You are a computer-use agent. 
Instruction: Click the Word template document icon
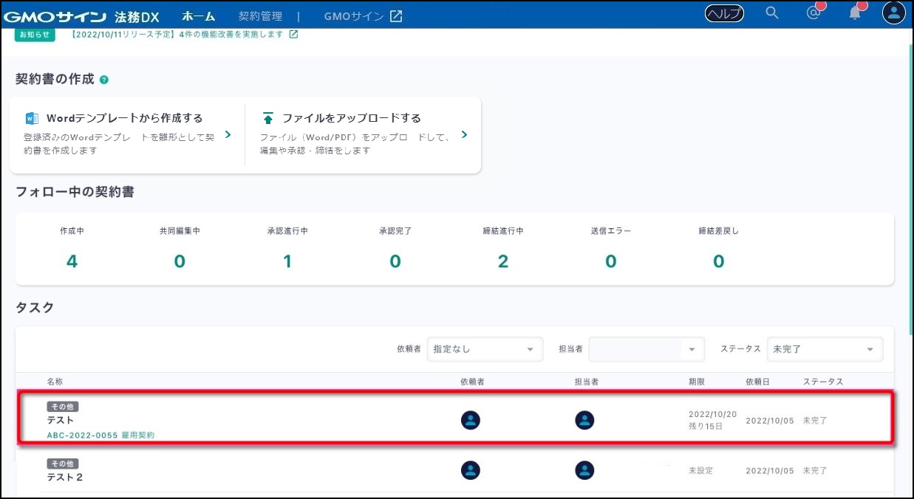32,118
